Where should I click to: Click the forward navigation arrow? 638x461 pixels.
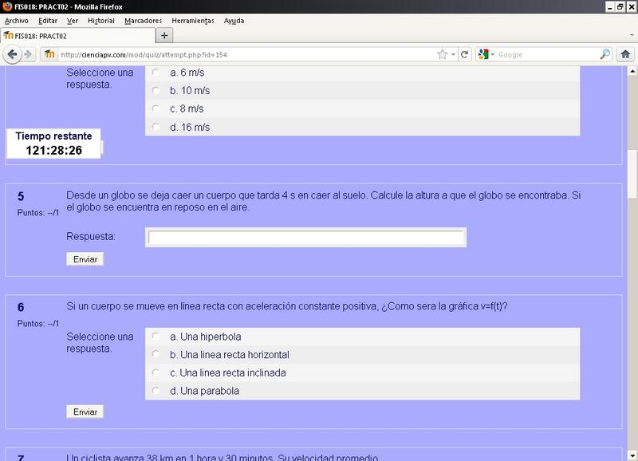pos(28,54)
